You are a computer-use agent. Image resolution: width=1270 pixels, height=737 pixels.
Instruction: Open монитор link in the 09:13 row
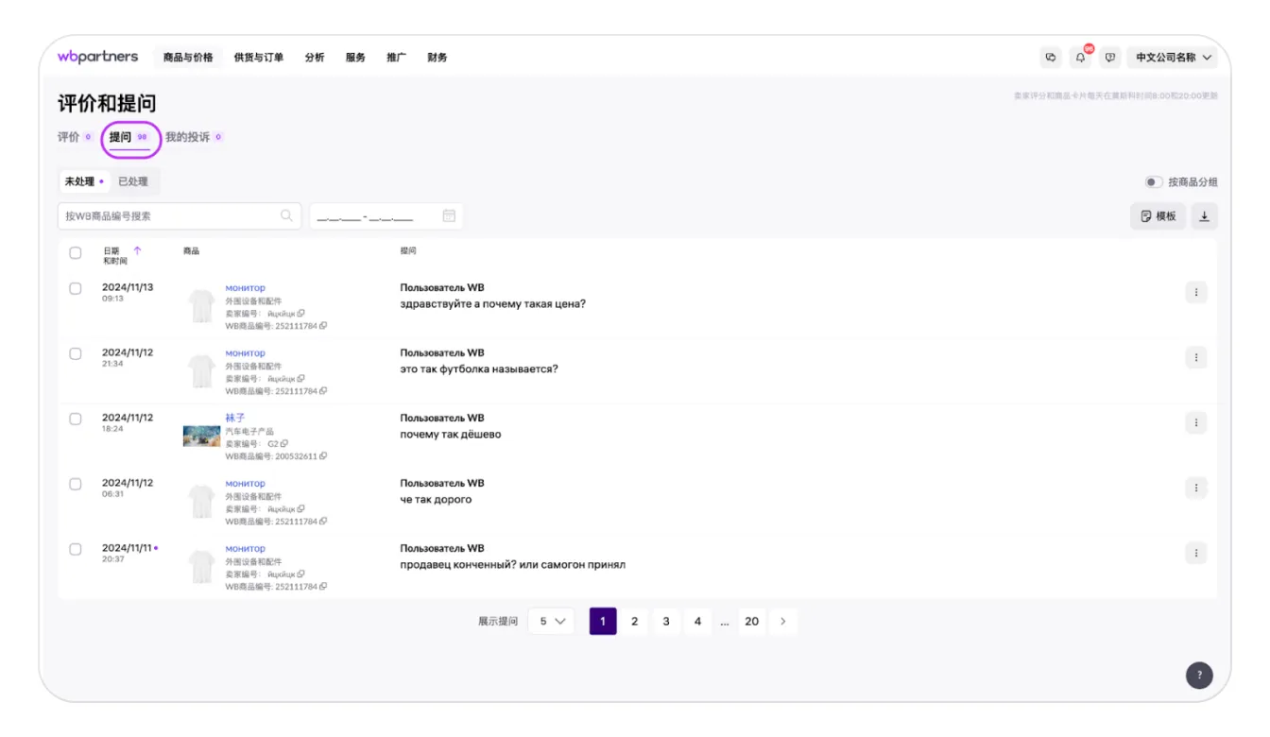(x=245, y=288)
